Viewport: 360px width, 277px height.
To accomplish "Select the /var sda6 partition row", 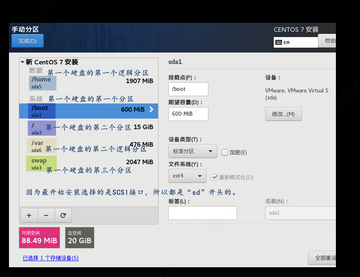I will pos(89,145).
